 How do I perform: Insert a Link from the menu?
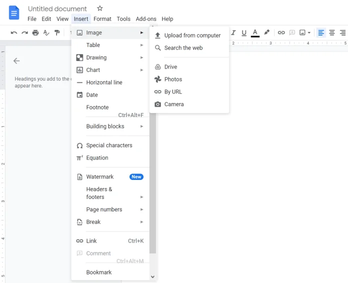click(110, 241)
